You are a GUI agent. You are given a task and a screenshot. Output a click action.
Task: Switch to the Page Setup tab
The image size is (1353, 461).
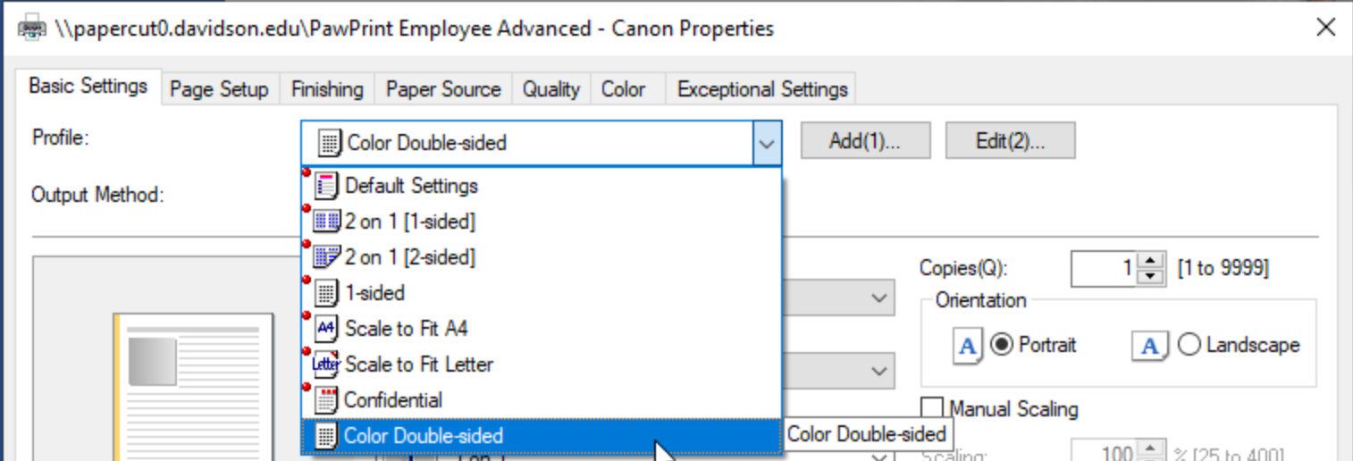(219, 89)
